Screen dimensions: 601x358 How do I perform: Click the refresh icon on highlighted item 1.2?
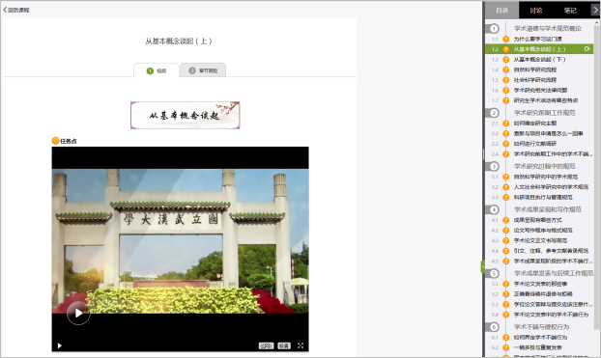[587, 49]
